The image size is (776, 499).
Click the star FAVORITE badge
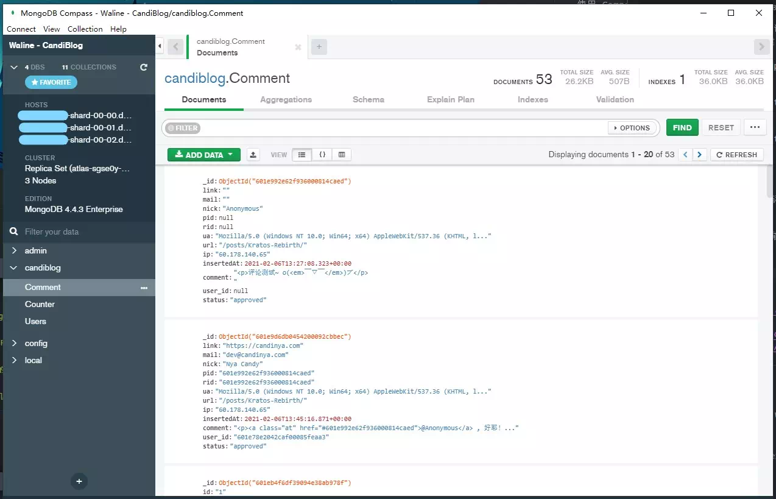click(x=51, y=82)
